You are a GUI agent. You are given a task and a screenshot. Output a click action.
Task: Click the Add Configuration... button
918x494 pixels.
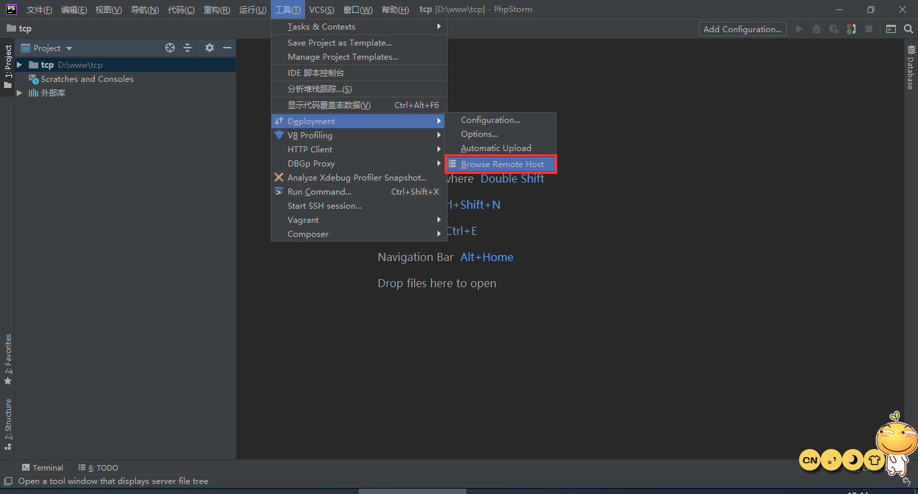click(743, 29)
